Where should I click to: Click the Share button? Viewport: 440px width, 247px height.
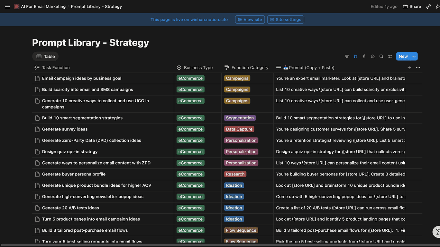click(x=412, y=6)
